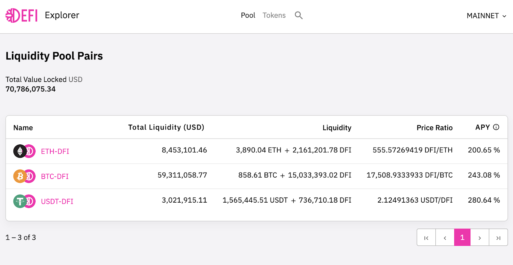The width and height of the screenshot is (513, 265).
Task: Click the ETH-DFI pair token icon
Action: [x=24, y=151]
